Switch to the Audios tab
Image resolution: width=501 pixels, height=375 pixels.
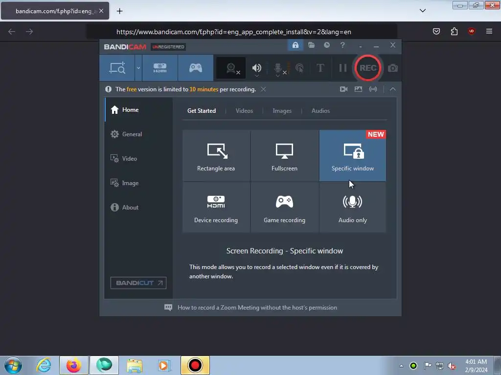pos(320,111)
